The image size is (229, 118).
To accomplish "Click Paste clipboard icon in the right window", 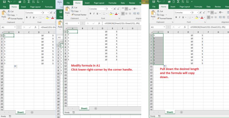I will (x=153, y=13).
